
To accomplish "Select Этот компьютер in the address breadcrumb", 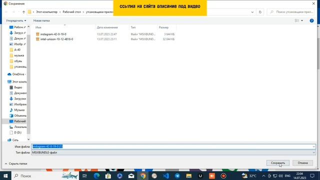I will [x=46, y=12].
